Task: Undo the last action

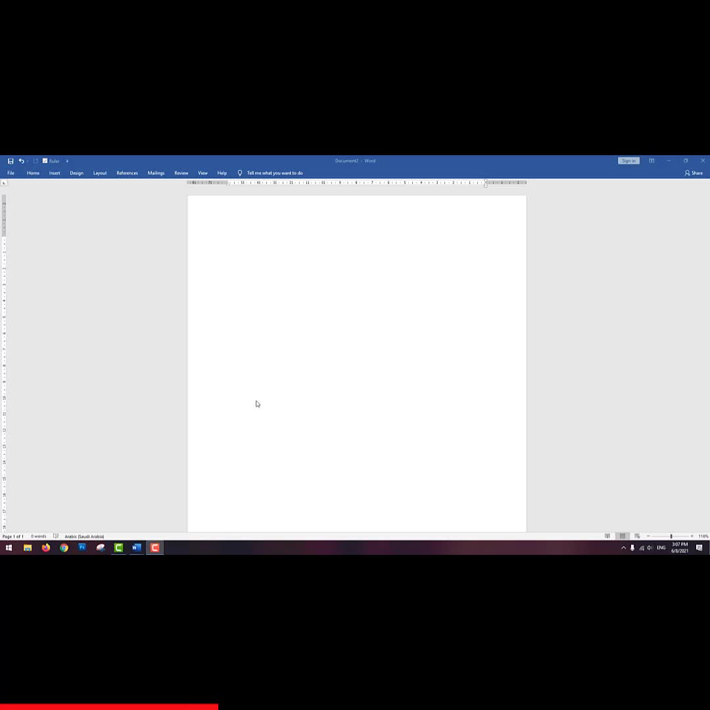Action: [21, 161]
